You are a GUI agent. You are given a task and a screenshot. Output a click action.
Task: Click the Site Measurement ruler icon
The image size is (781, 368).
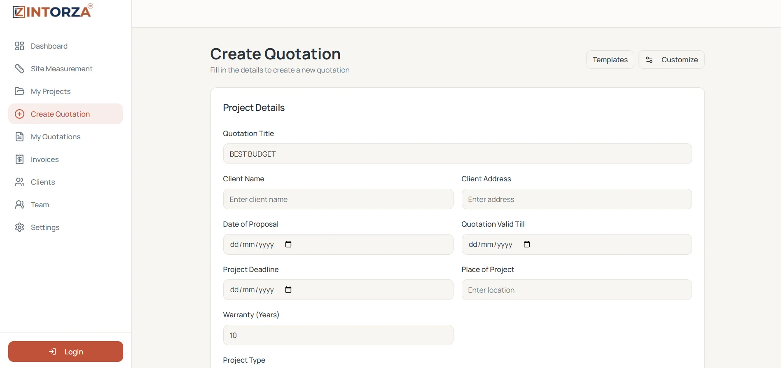tap(19, 68)
